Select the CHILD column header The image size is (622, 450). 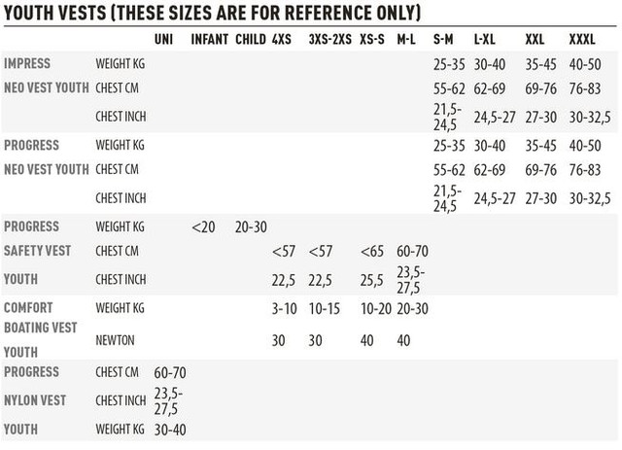(x=251, y=40)
